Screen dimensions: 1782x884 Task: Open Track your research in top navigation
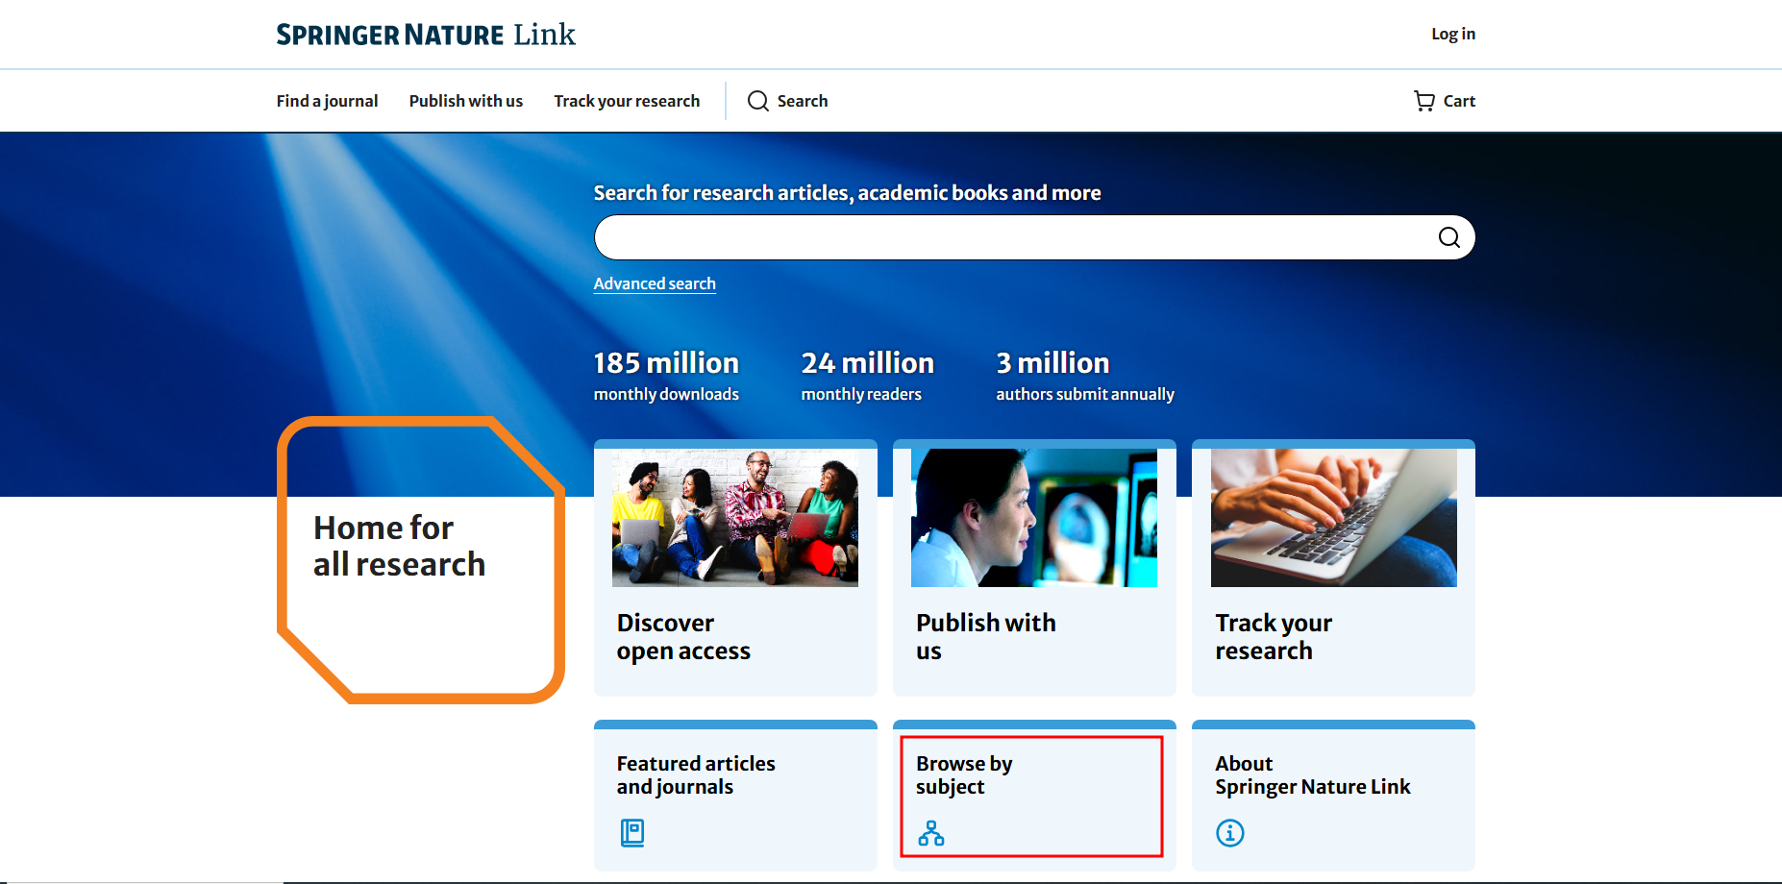click(x=627, y=101)
